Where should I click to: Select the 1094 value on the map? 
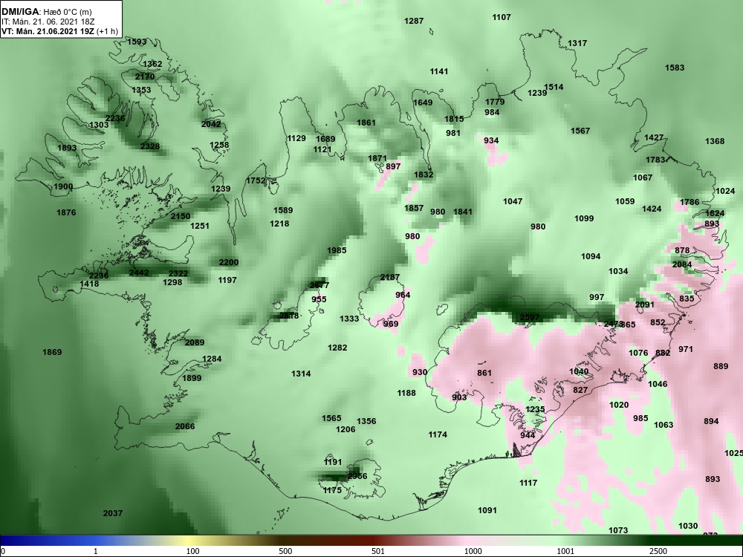[591, 256]
